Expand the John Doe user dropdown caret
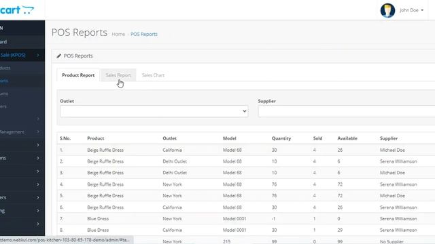 pyautogui.click(x=422, y=10)
